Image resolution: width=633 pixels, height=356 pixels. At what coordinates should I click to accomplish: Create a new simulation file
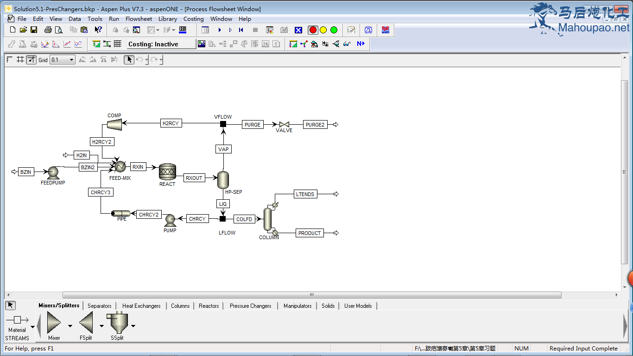pos(13,30)
